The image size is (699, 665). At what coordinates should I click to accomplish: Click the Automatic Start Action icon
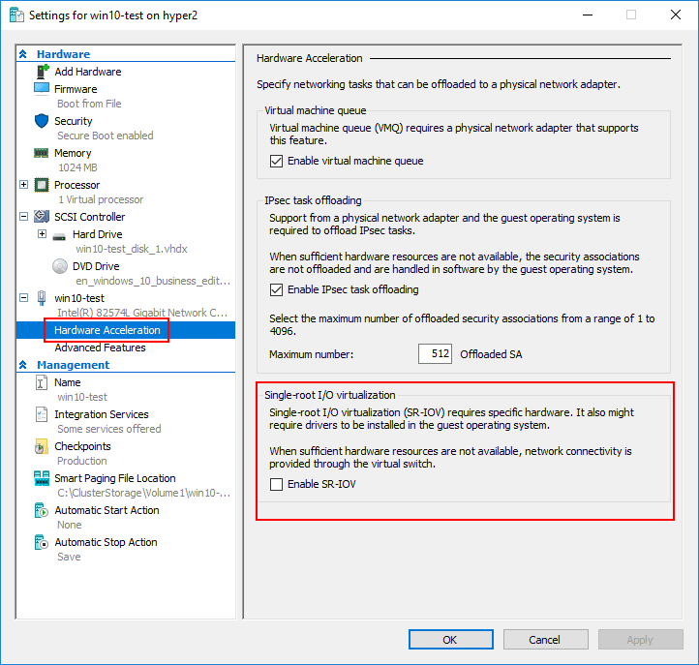tap(42, 510)
